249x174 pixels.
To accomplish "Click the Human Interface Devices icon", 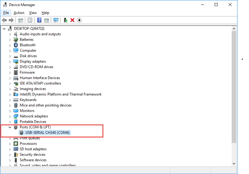I will coord(16,78).
